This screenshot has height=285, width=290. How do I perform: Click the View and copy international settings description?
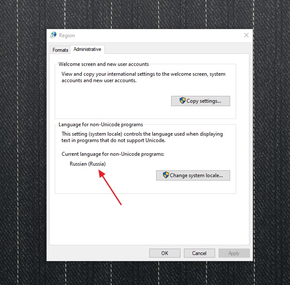point(143,77)
